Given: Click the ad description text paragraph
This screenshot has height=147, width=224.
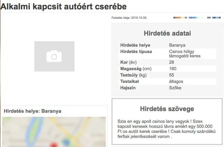Looking at the screenshot, I should (x=166, y=129).
